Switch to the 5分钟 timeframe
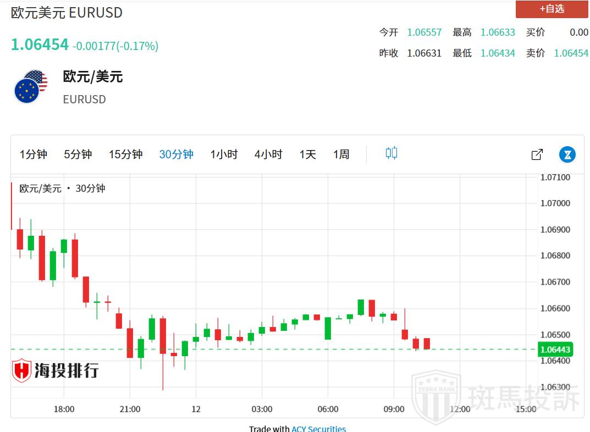 pyautogui.click(x=78, y=154)
